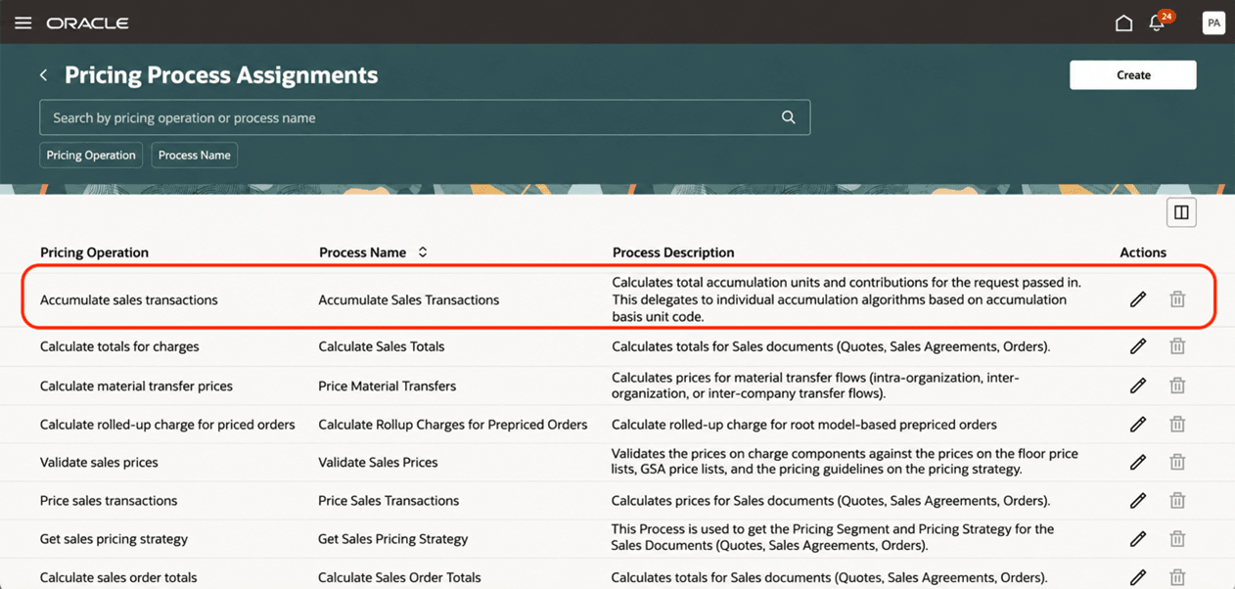Select 'Calculate Sales Order Totals' process name cell

[399, 577]
